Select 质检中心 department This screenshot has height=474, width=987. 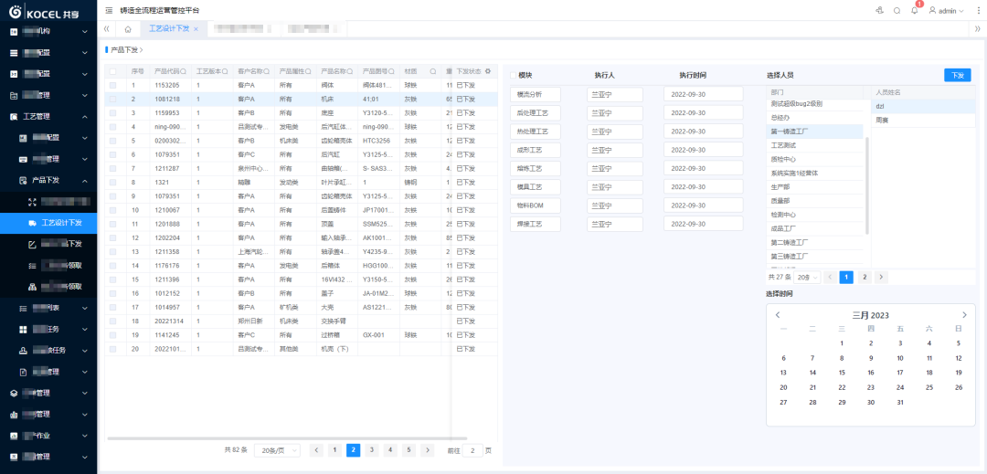(x=815, y=159)
